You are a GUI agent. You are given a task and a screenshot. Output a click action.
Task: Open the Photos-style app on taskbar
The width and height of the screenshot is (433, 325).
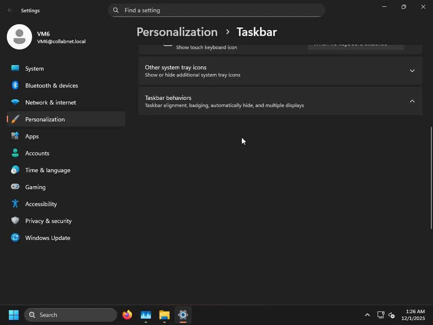click(146, 315)
